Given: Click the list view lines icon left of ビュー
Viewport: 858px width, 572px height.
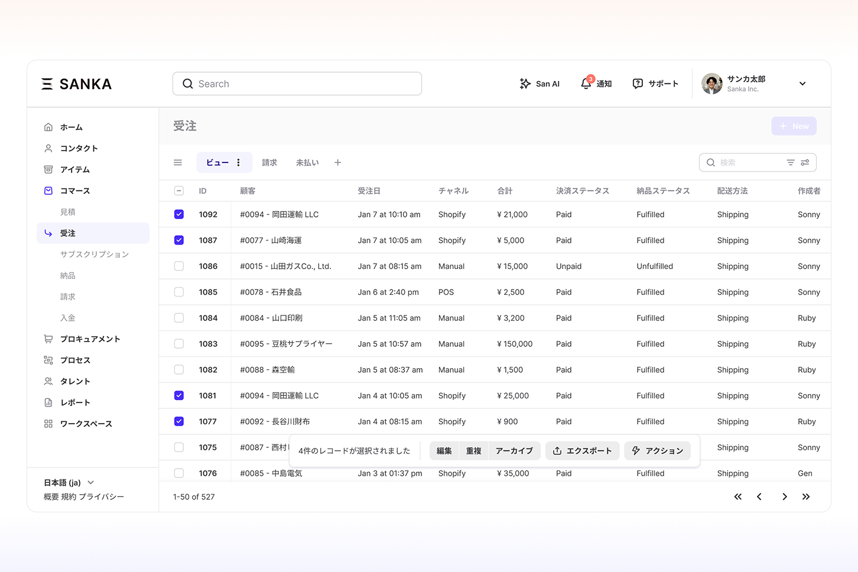Looking at the screenshot, I should click(x=178, y=162).
